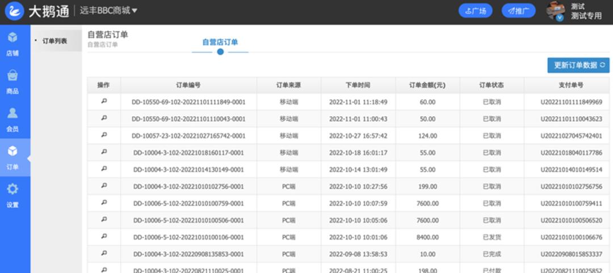The image size is (613, 273).
Task: Open the 推广 promotion button
Action: pyautogui.click(x=518, y=11)
